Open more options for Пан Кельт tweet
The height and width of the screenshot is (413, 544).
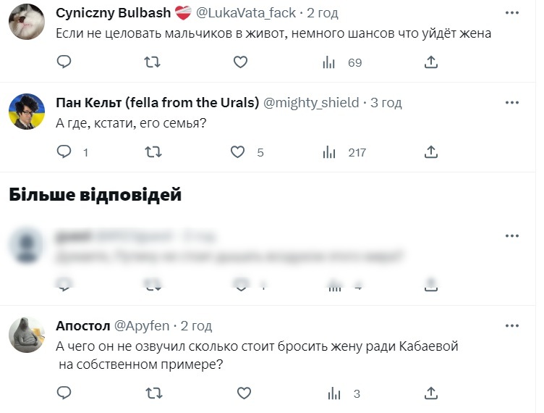[x=512, y=104]
